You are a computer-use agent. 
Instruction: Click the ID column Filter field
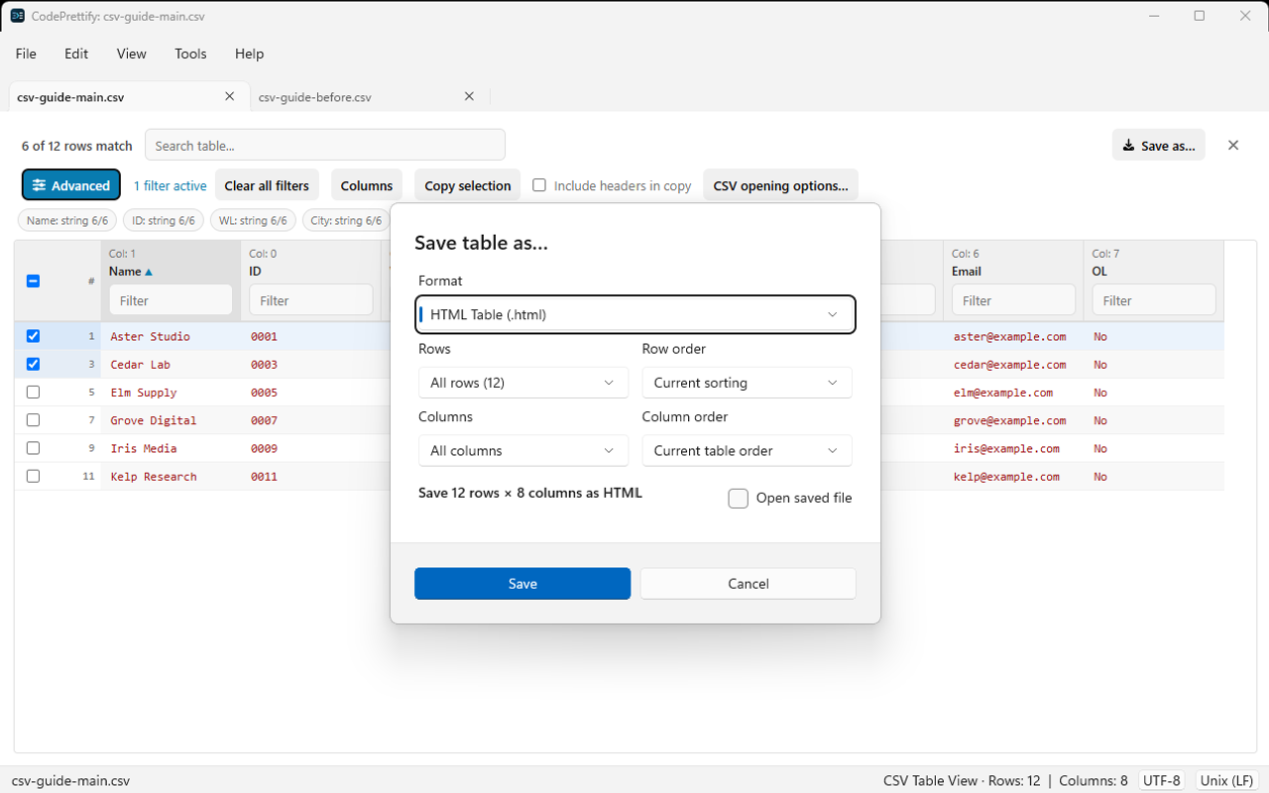[x=311, y=300]
